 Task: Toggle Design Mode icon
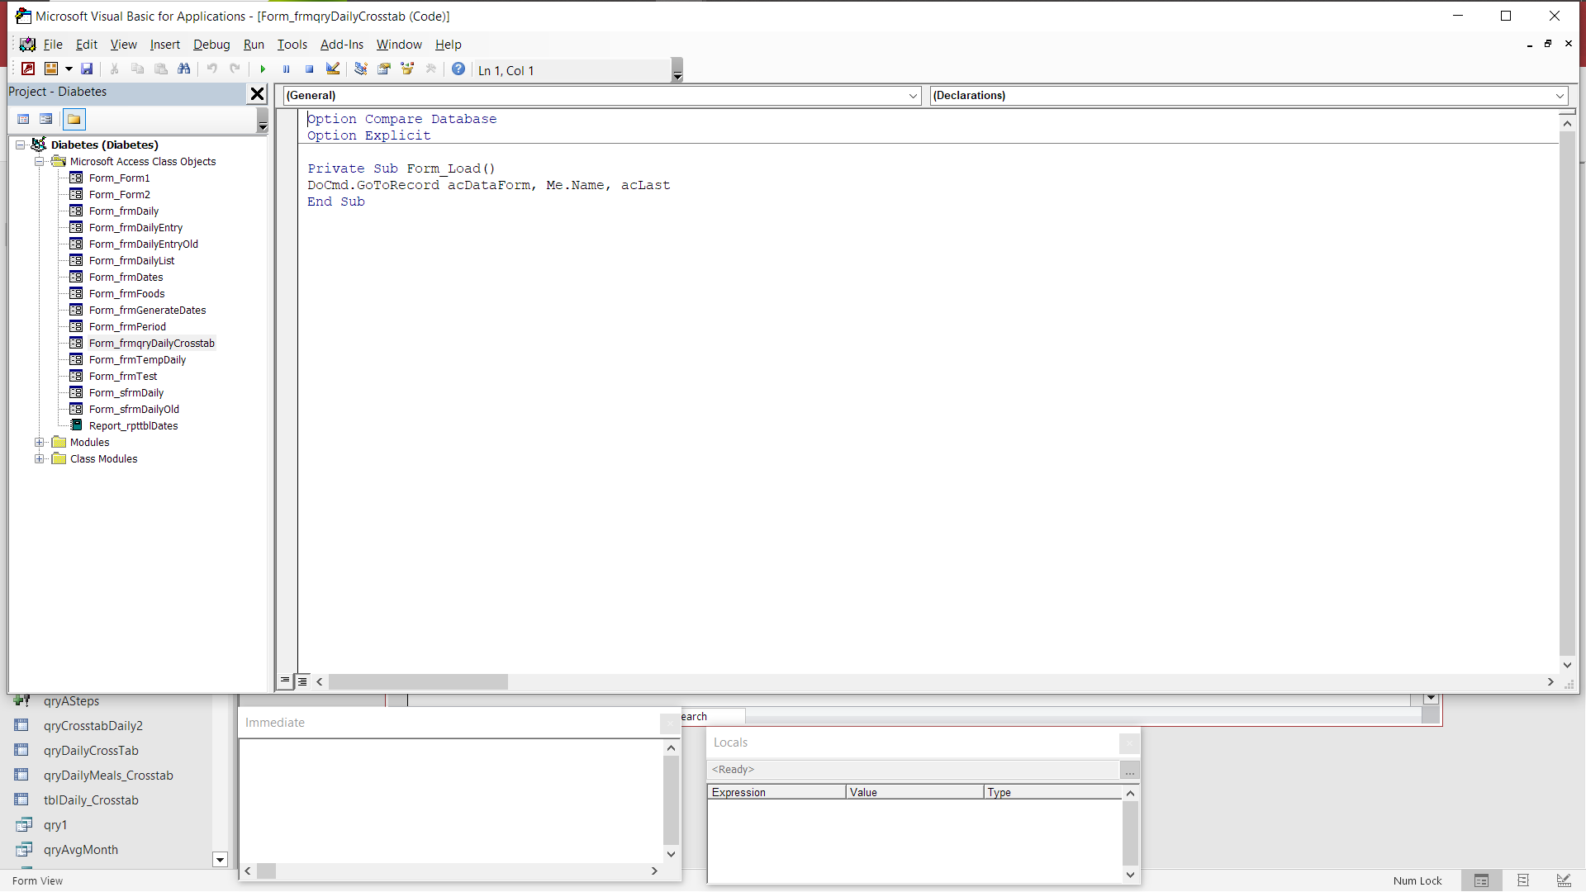333,69
